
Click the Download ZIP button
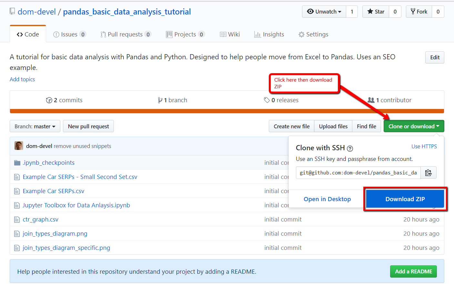pos(405,199)
